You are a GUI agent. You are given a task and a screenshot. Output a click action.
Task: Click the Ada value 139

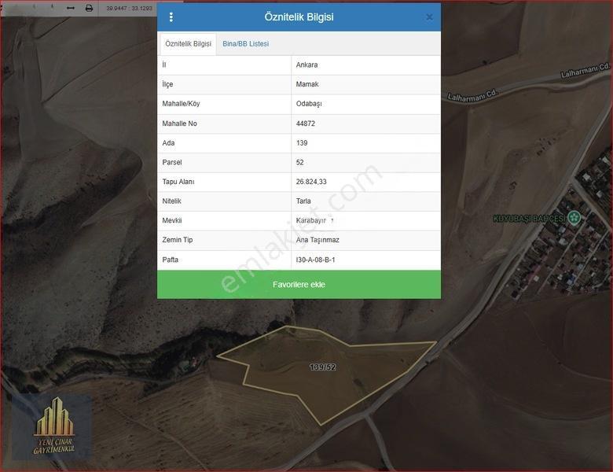click(x=302, y=143)
